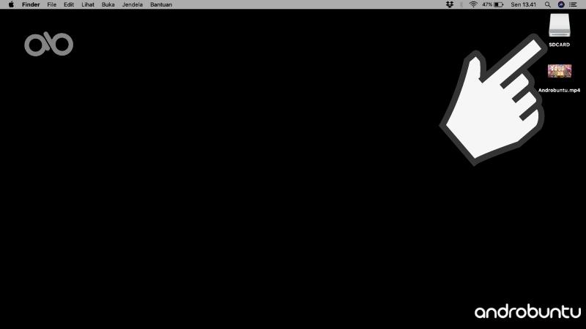Open the Wi-Fi status menu
586x329 pixels.
[473, 4]
